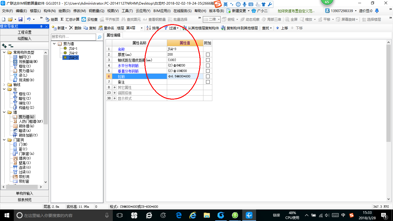The height and width of the screenshot is (221, 393).
Task: Click 复制构件到其他楼层 icon
Action: (224, 28)
